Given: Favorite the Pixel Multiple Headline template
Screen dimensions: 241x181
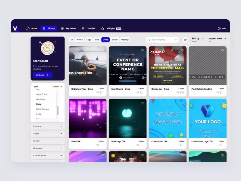Looking at the screenshot, I should pyautogui.click(x=222, y=50).
